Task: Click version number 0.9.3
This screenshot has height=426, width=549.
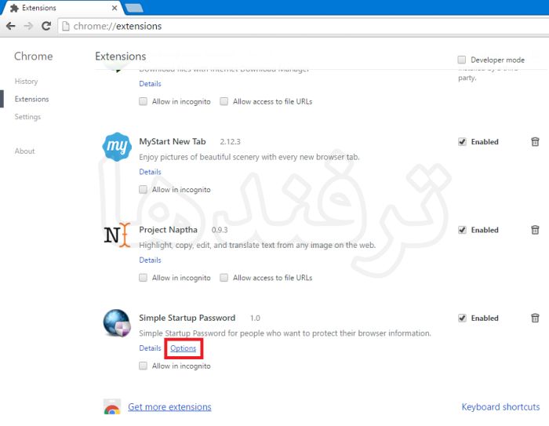Action: (220, 230)
